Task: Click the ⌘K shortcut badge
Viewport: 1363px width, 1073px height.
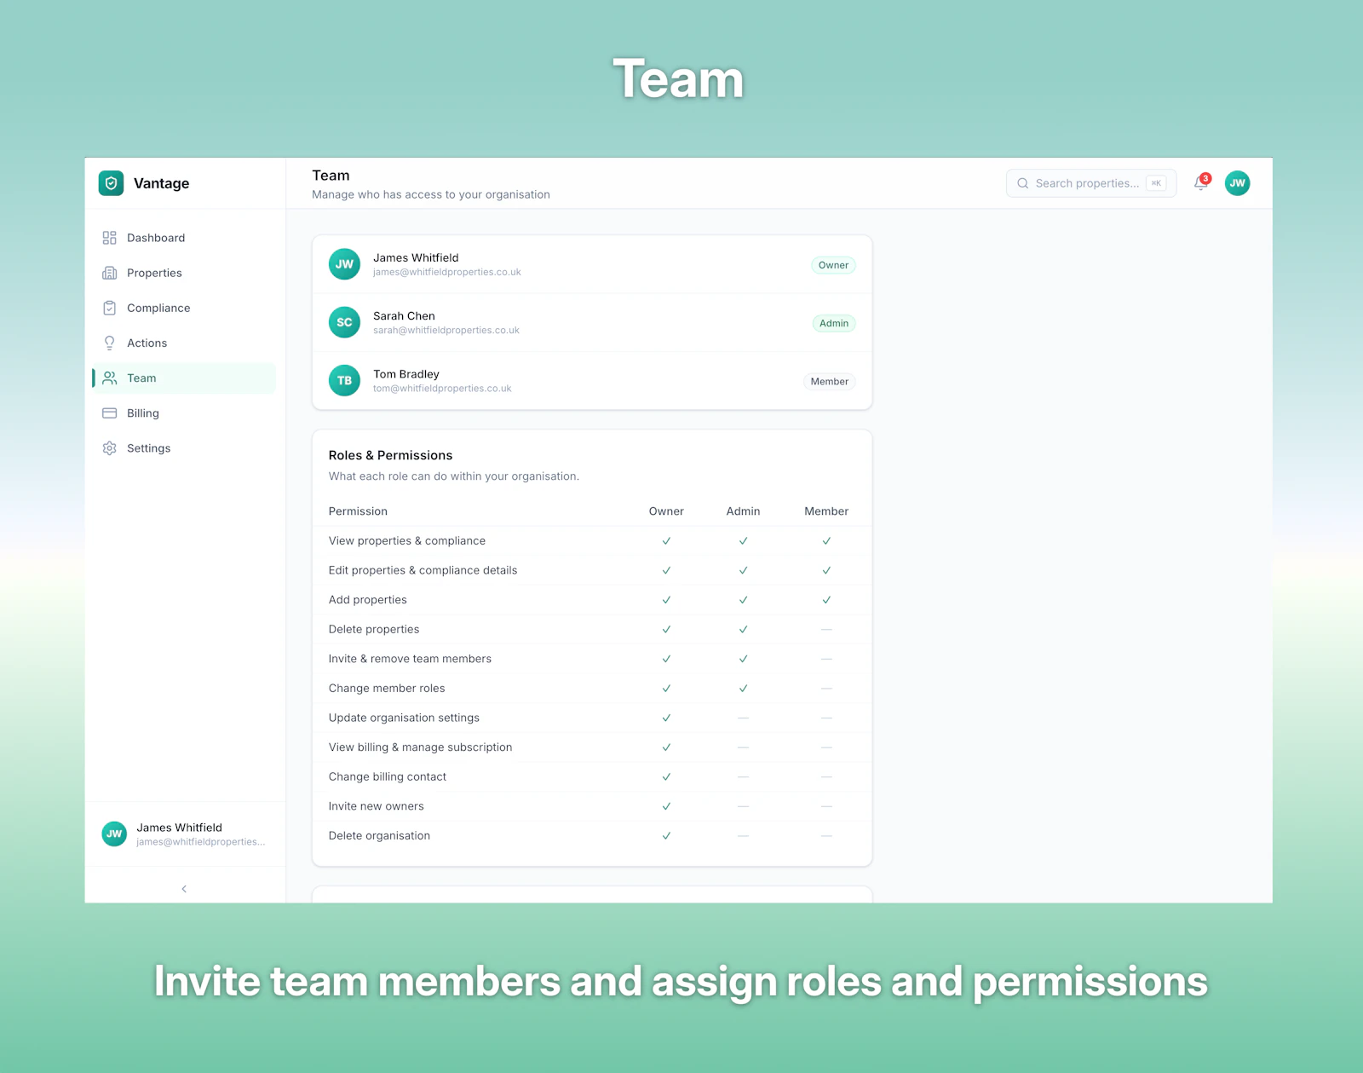Action: click(x=1156, y=183)
